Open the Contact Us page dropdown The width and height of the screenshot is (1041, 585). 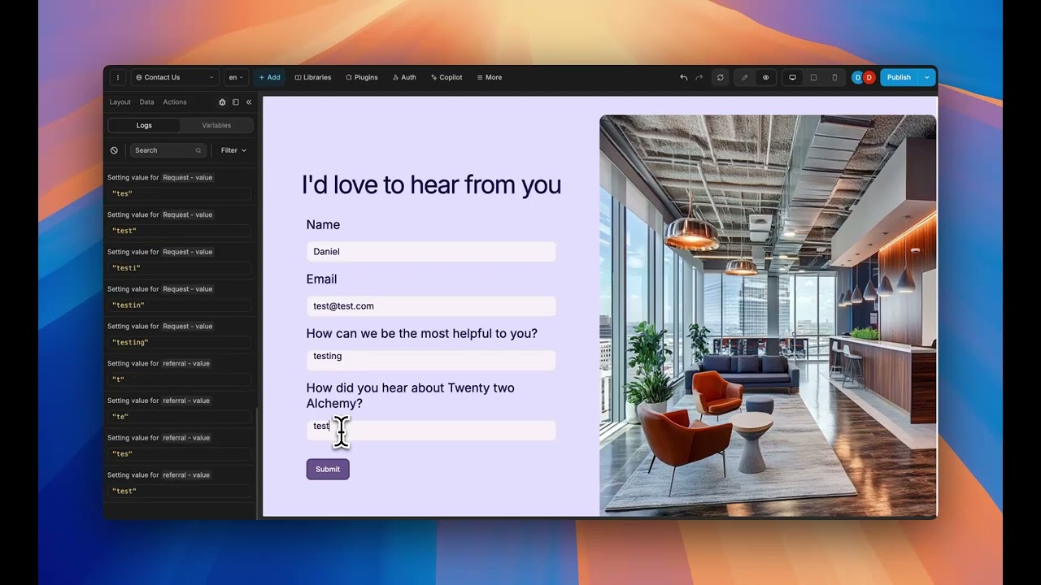[174, 77]
